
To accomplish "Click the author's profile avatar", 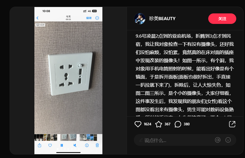I will (140, 19).
